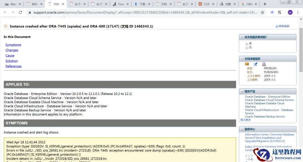Screen dimensions: 303x162
Task: Close the 'COR' tab
Action: 213,4
